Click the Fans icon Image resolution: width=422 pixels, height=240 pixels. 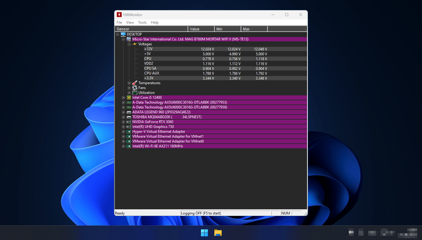[134, 88]
